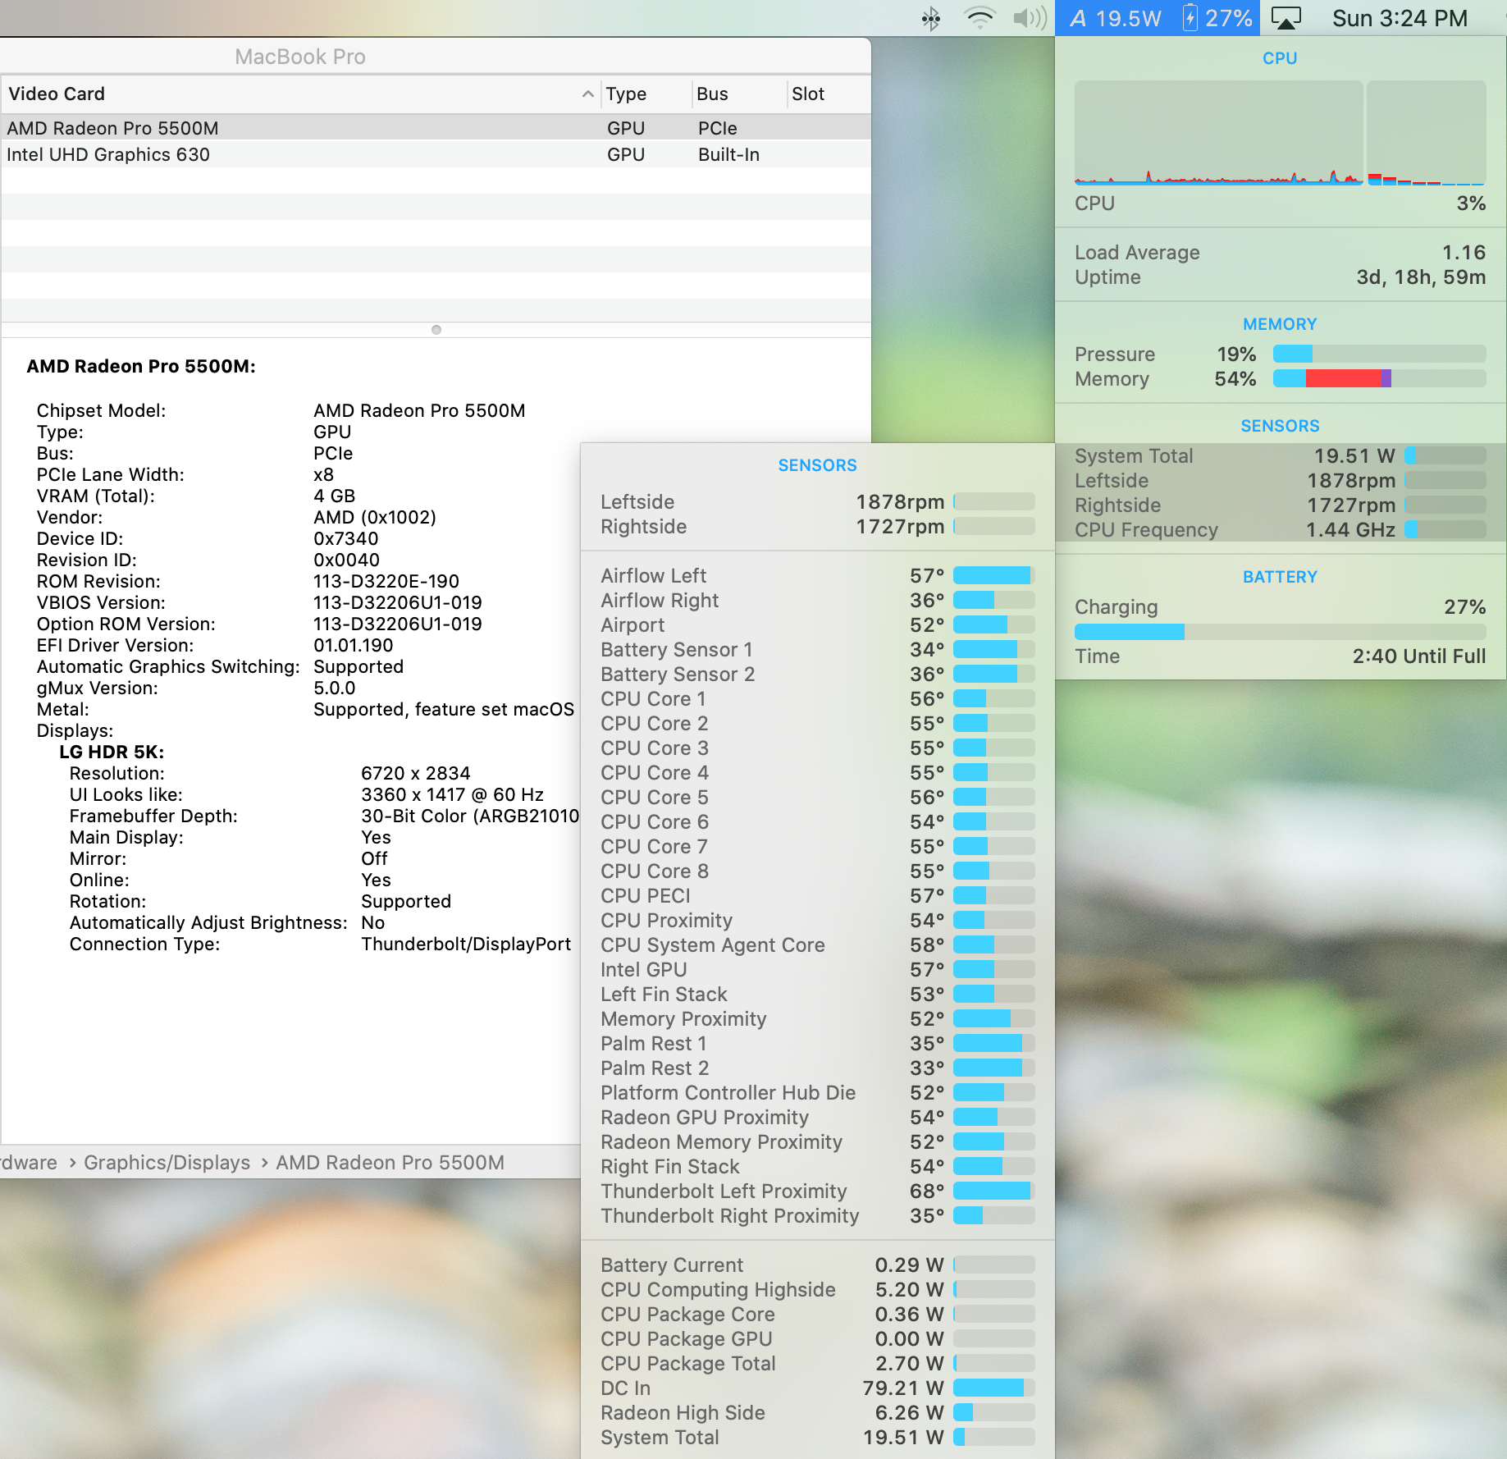Click the 19.5W power menu bar item
The image size is (1507, 1459).
[x=1117, y=18]
